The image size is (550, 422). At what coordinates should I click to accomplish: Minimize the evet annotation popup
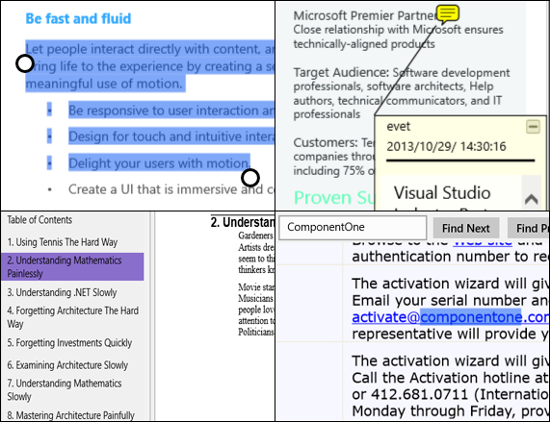click(x=533, y=126)
